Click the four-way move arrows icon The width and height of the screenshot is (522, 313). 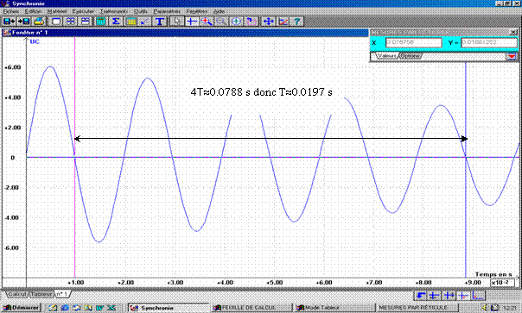[268, 22]
